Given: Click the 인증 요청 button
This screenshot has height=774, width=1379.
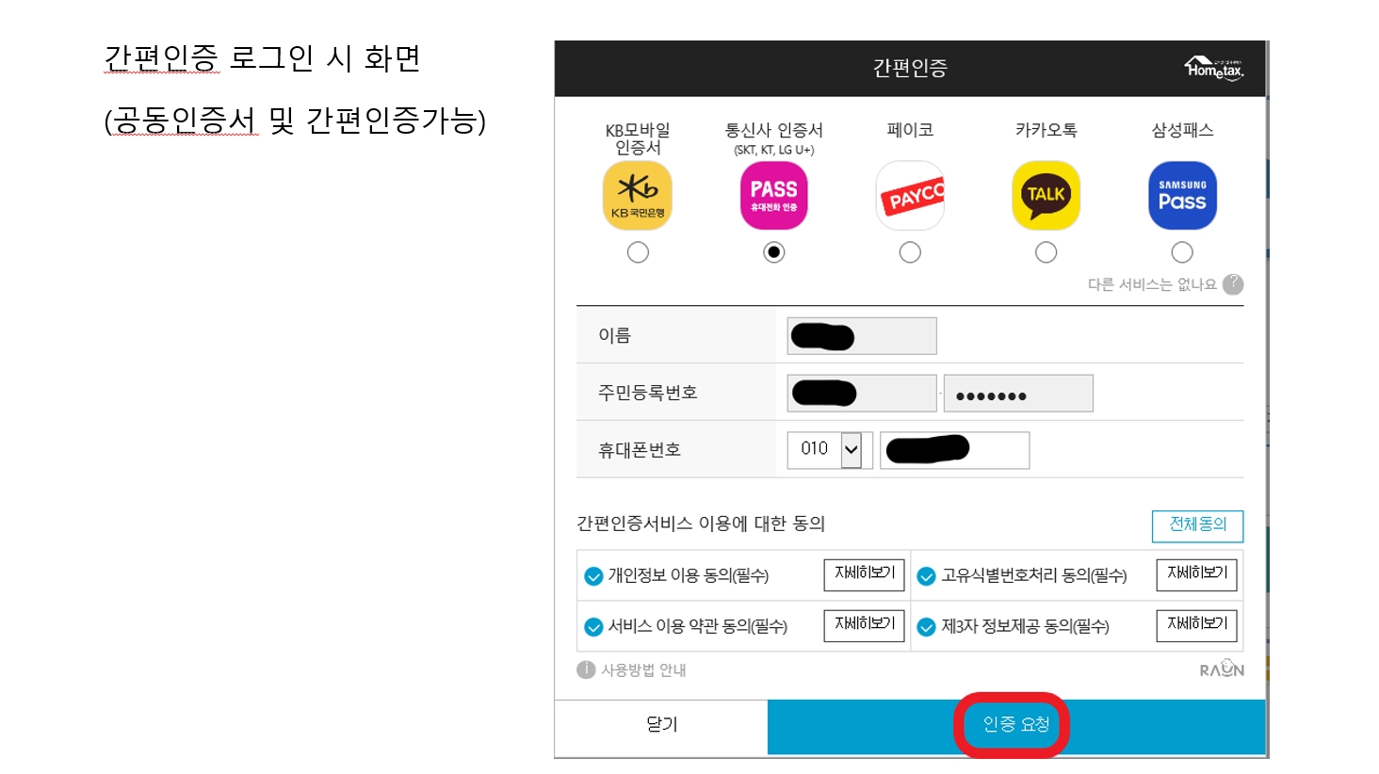Looking at the screenshot, I should (1015, 725).
